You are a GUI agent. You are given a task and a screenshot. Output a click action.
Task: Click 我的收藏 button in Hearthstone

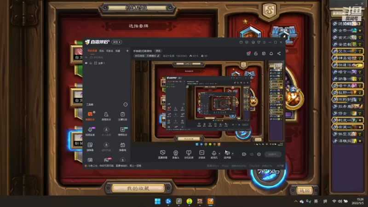pos(138,188)
